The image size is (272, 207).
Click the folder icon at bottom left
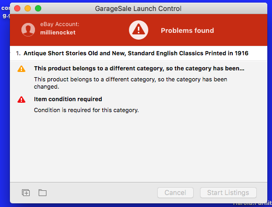[x=42, y=192]
